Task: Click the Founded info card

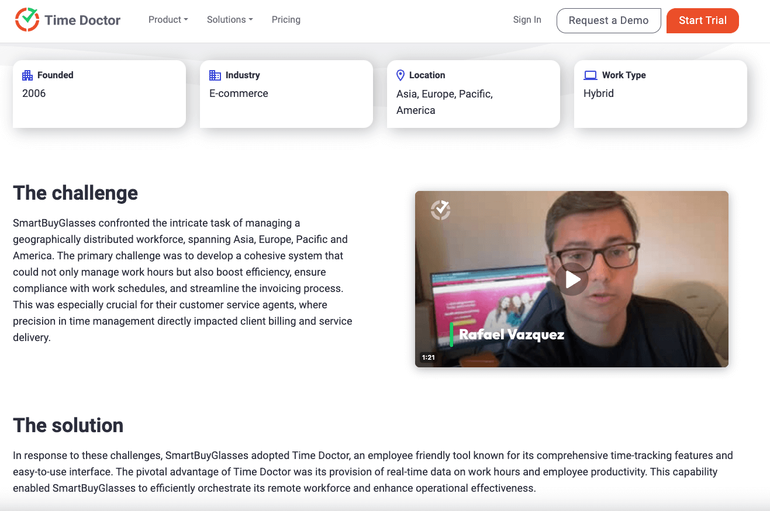Action: pos(99,93)
